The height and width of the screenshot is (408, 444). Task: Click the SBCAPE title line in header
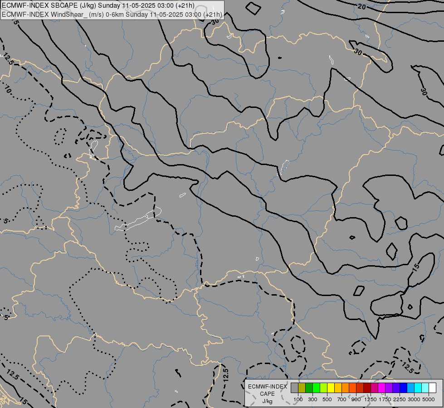98,5
